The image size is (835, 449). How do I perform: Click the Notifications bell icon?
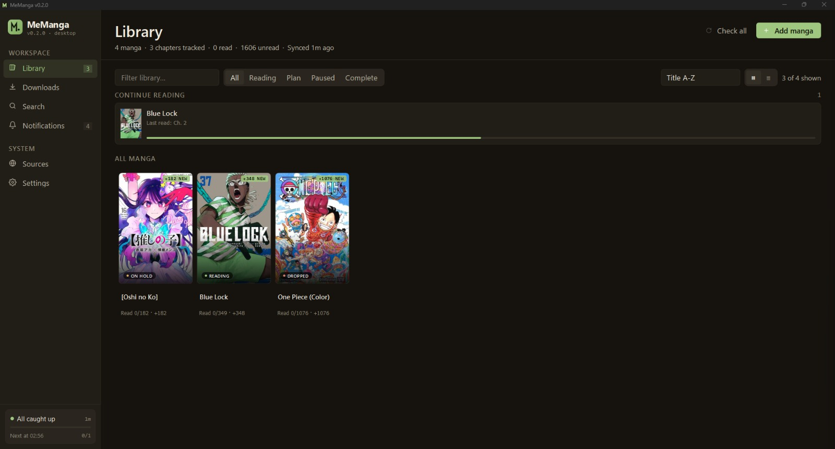point(13,125)
